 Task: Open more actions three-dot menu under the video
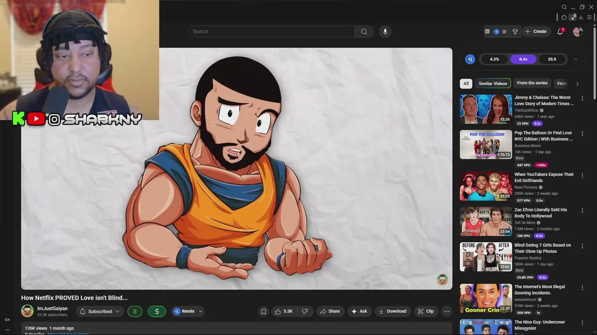click(446, 311)
